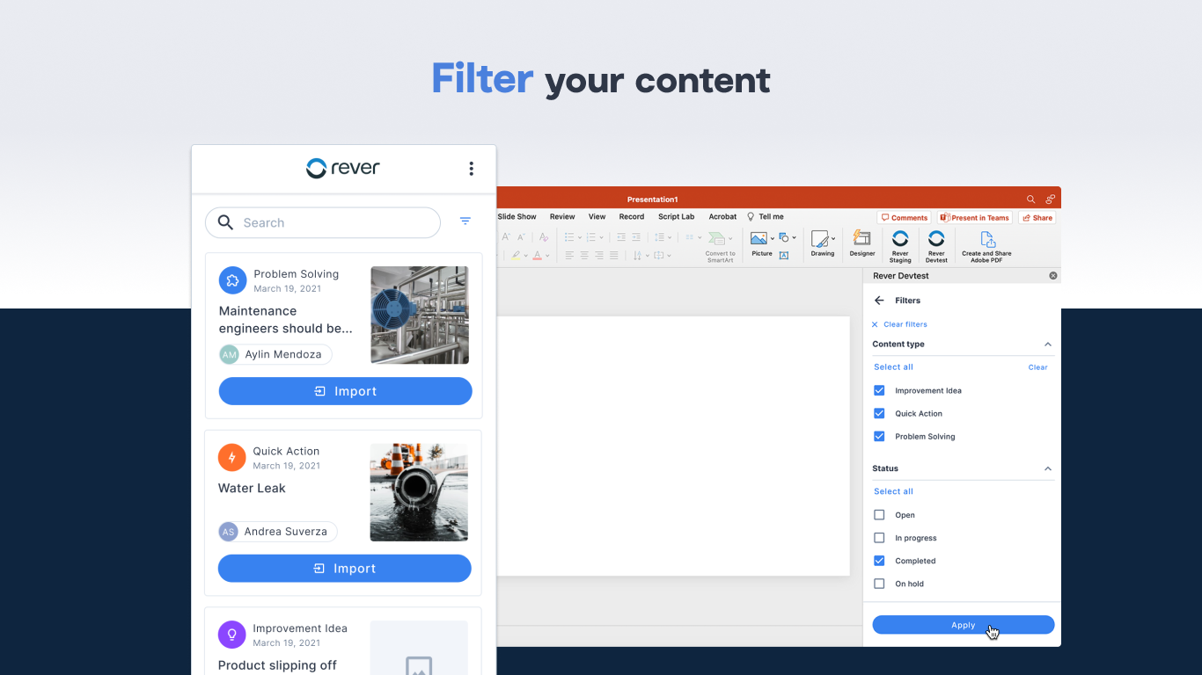Check the On hold status checkbox
This screenshot has height=675, width=1202.
[879, 584]
